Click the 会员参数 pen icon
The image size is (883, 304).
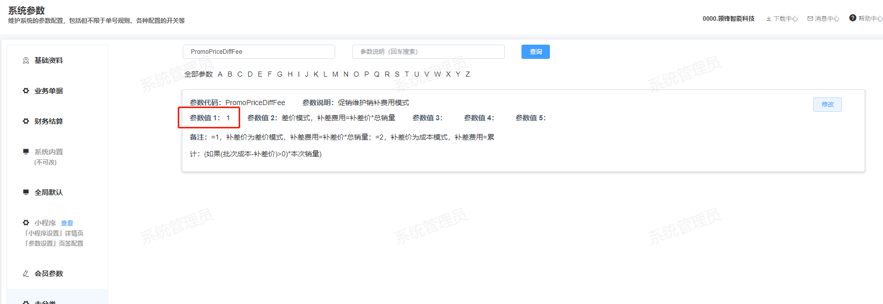(26, 274)
